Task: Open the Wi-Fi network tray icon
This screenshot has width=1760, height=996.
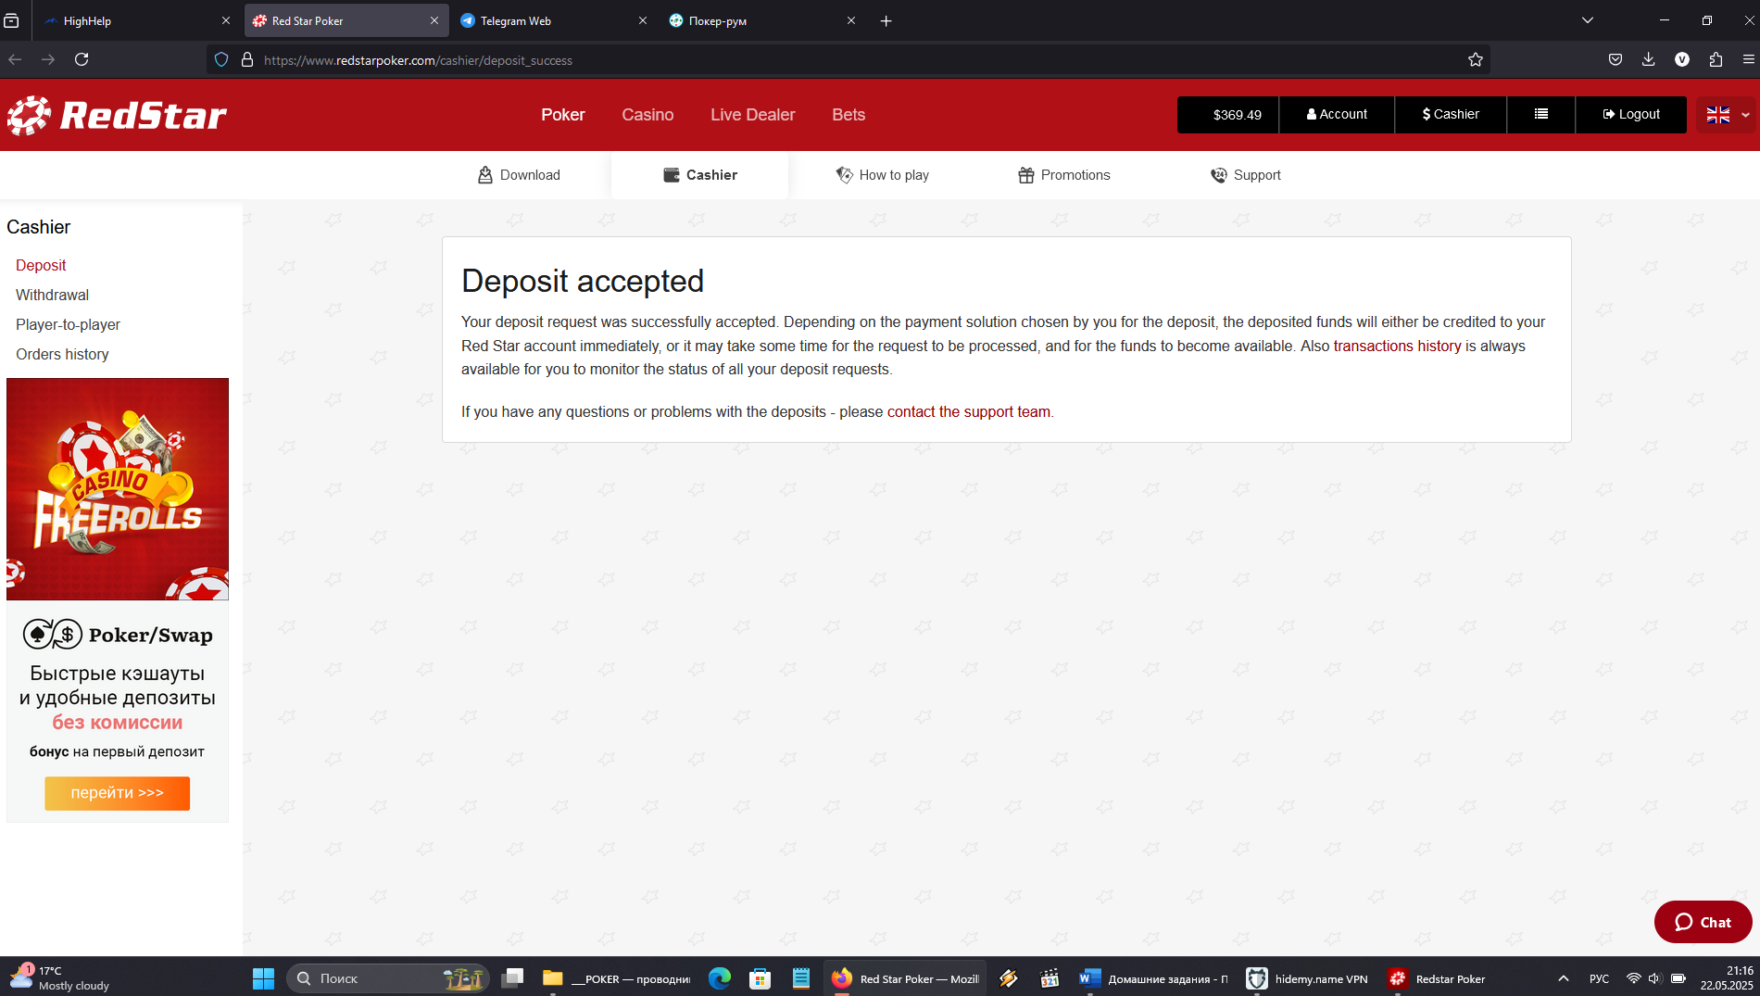Action: (x=1634, y=978)
